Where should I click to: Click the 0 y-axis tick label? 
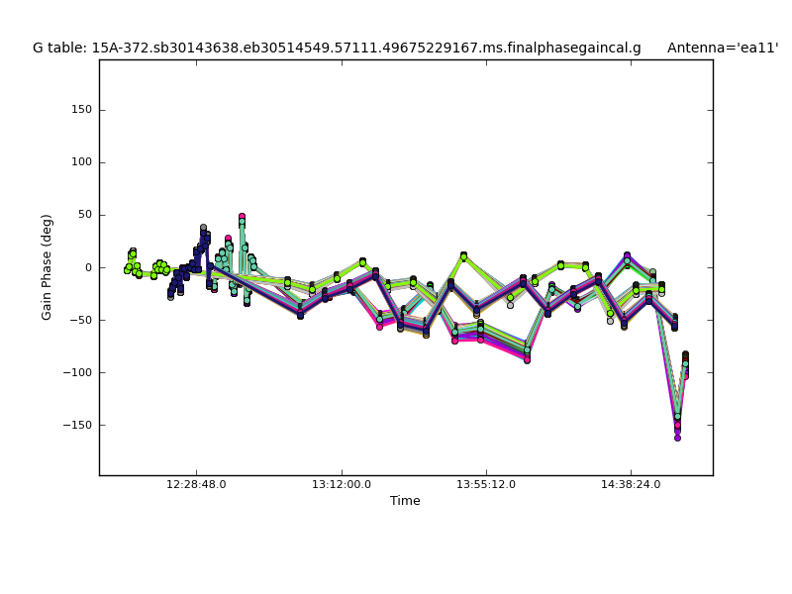88,267
